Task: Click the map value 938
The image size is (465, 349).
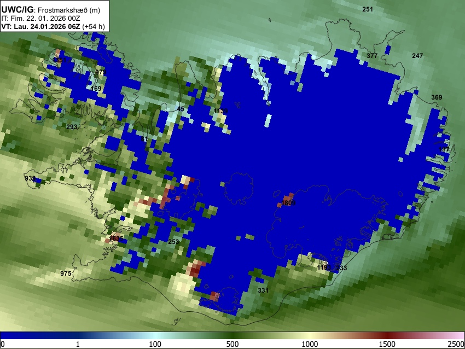Action: [30, 178]
